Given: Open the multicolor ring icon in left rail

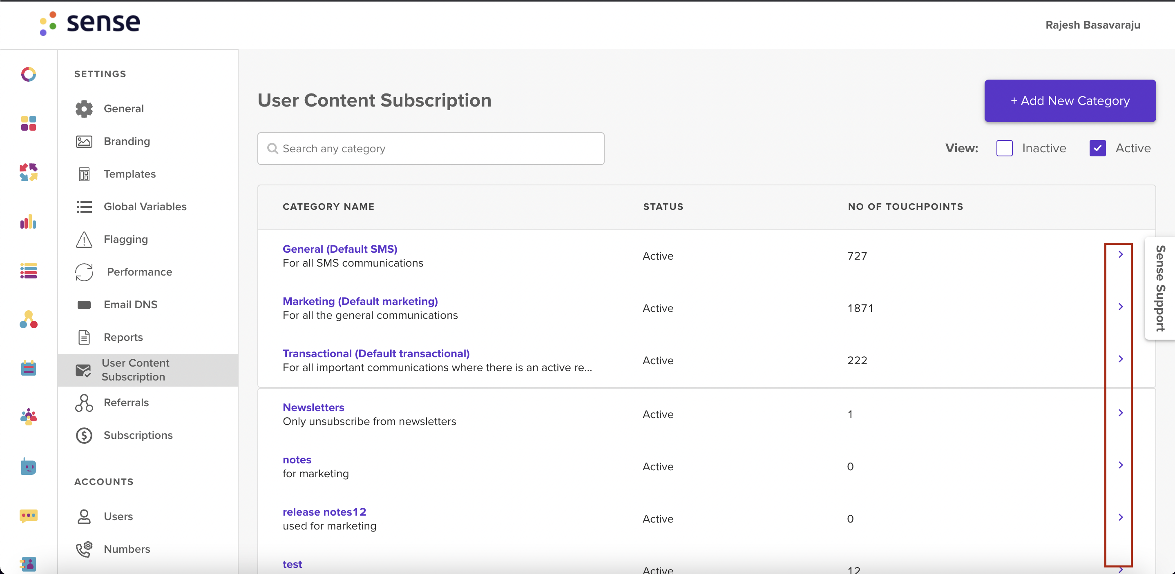Looking at the screenshot, I should click(28, 74).
